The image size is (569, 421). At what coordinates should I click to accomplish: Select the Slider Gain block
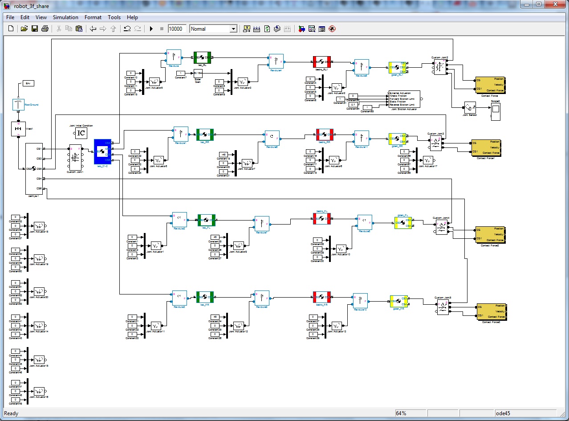198,73
